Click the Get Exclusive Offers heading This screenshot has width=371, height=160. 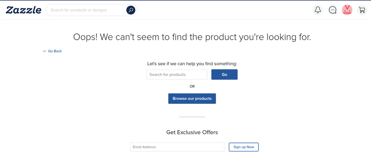point(192,132)
